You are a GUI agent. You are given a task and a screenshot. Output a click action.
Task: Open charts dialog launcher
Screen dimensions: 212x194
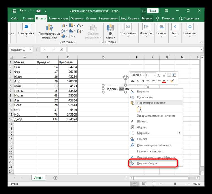(x=102, y=42)
